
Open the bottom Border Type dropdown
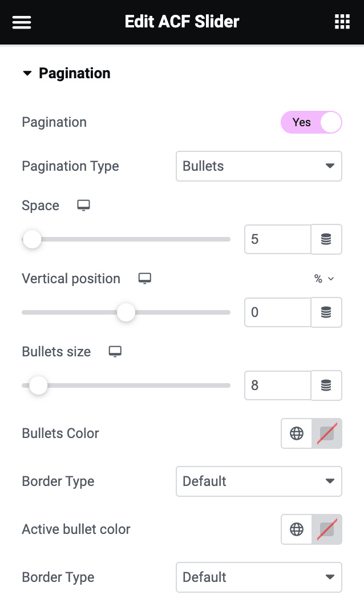[x=259, y=577]
